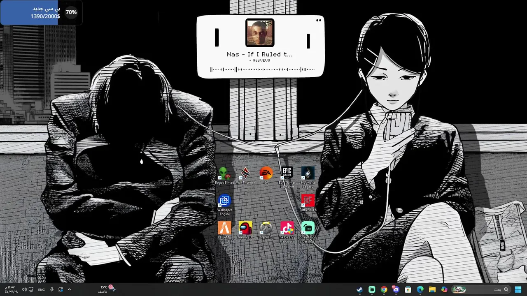Click the microphone icon in system tray

pos(52,289)
